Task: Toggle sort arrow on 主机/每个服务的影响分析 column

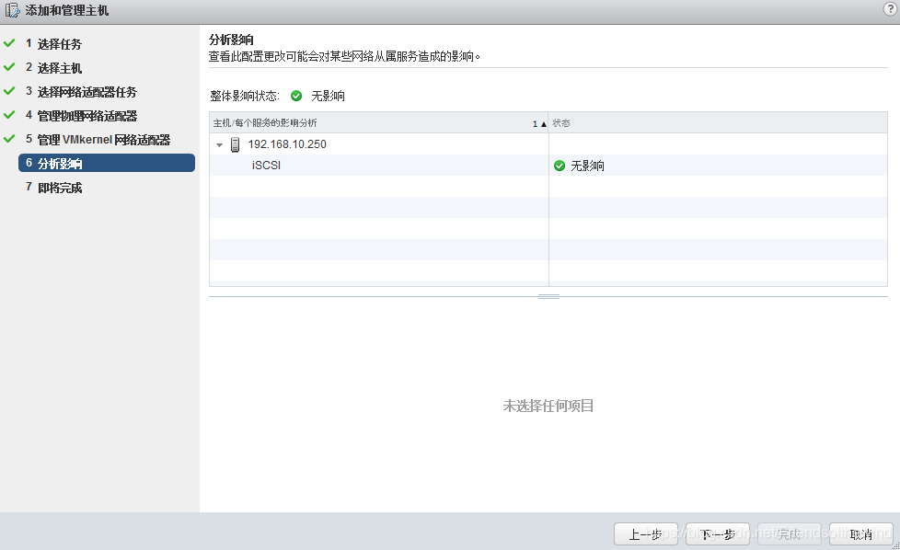Action: tap(544, 124)
